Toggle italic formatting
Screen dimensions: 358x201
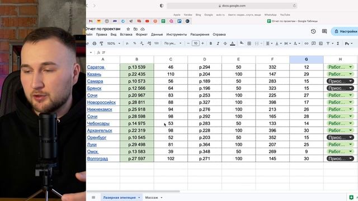218,44
